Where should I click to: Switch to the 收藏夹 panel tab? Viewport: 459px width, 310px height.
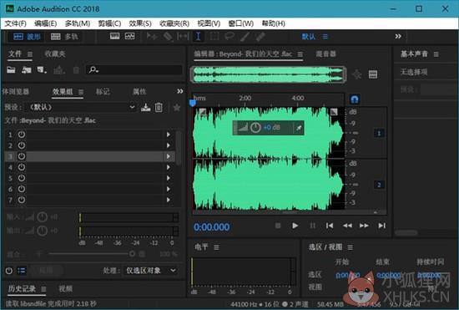coord(55,54)
